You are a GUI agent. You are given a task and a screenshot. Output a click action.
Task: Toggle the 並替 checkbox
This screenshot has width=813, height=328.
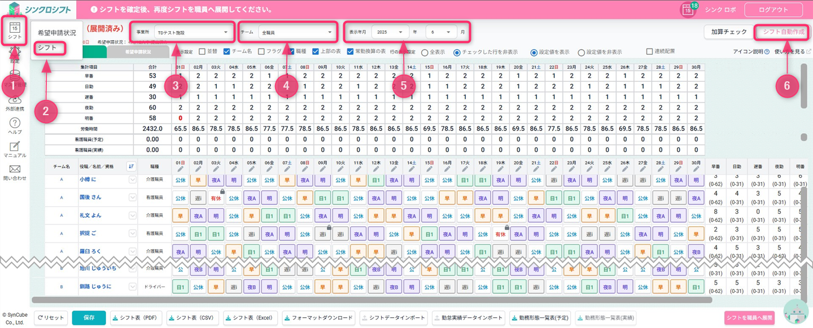[x=202, y=51]
